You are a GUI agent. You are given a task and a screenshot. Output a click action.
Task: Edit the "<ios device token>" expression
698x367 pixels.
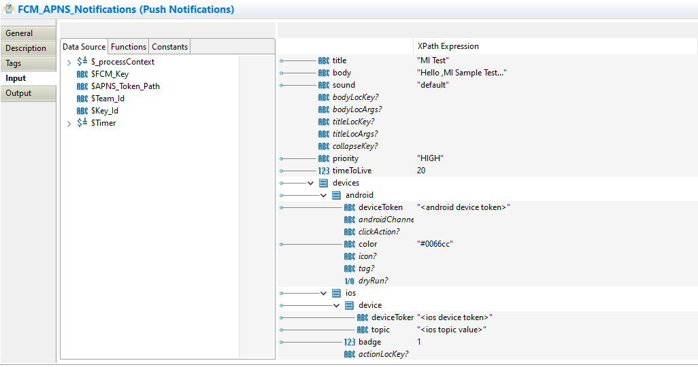pyautogui.click(x=454, y=317)
